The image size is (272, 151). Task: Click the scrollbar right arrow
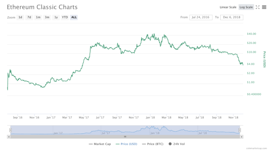[x=241, y=137]
